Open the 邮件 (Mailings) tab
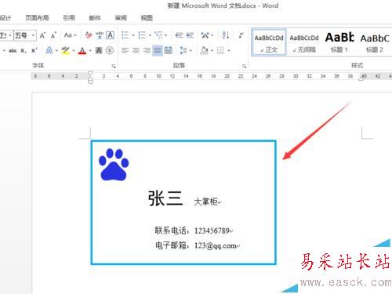 coord(95,18)
